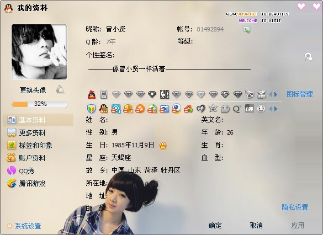323x235 pixels.
Task: Click the grey round smiling face icon
Action: tap(261, 109)
